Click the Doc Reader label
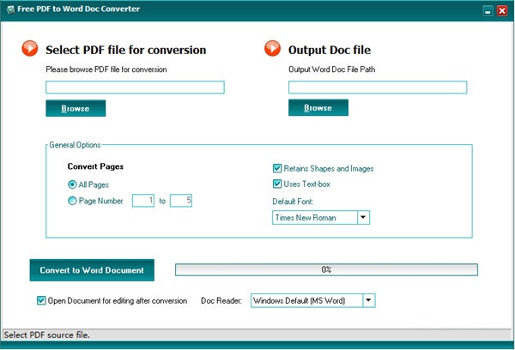This screenshot has height=350, width=515. click(x=221, y=300)
